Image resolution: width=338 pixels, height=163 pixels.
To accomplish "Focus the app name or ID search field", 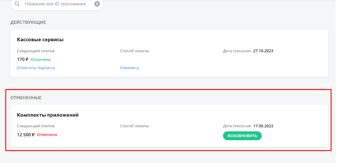I will point(57,4).
